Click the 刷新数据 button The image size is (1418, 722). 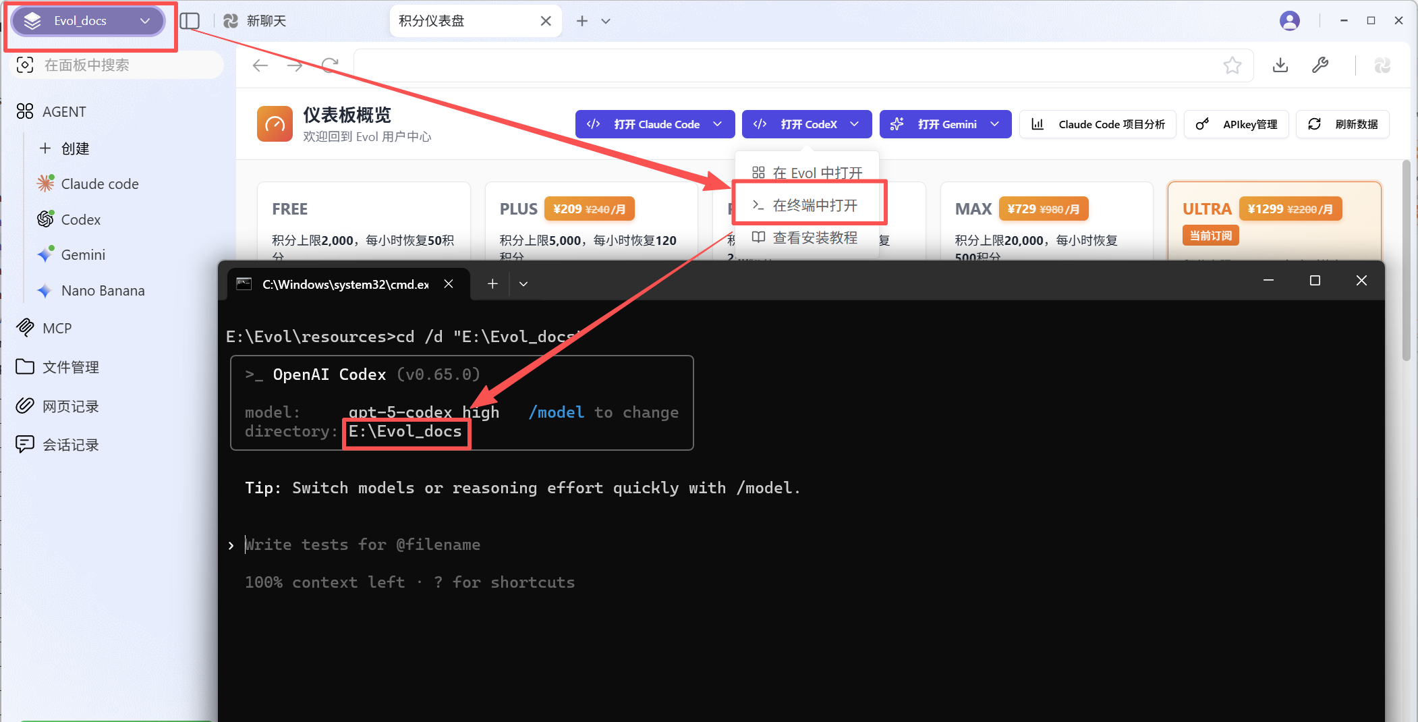tap(1342, 124)
